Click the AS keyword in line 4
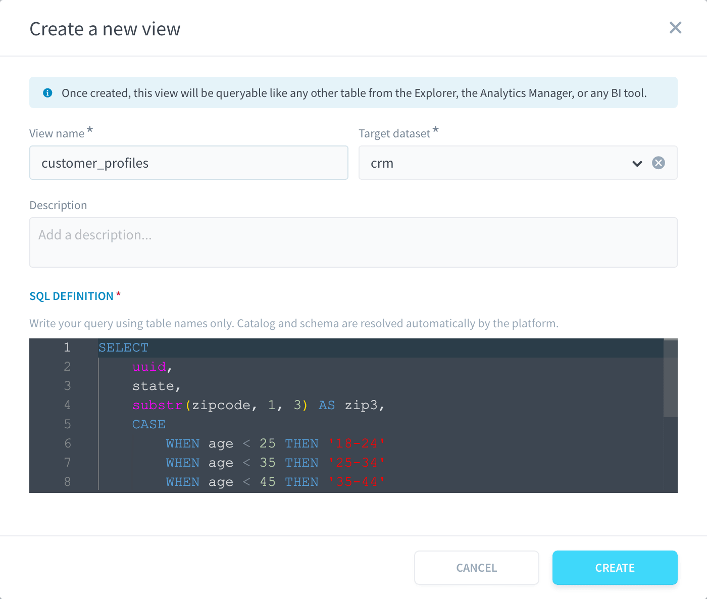 pyautogui.click(x=327, y=405)
